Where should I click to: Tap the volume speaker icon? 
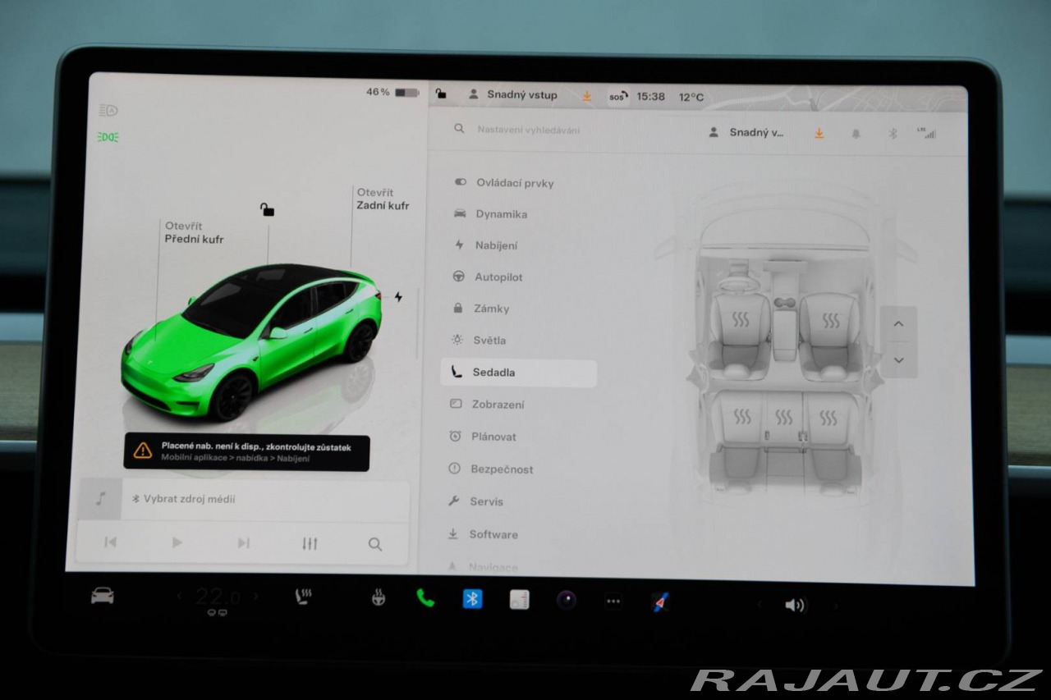(794, 605)
